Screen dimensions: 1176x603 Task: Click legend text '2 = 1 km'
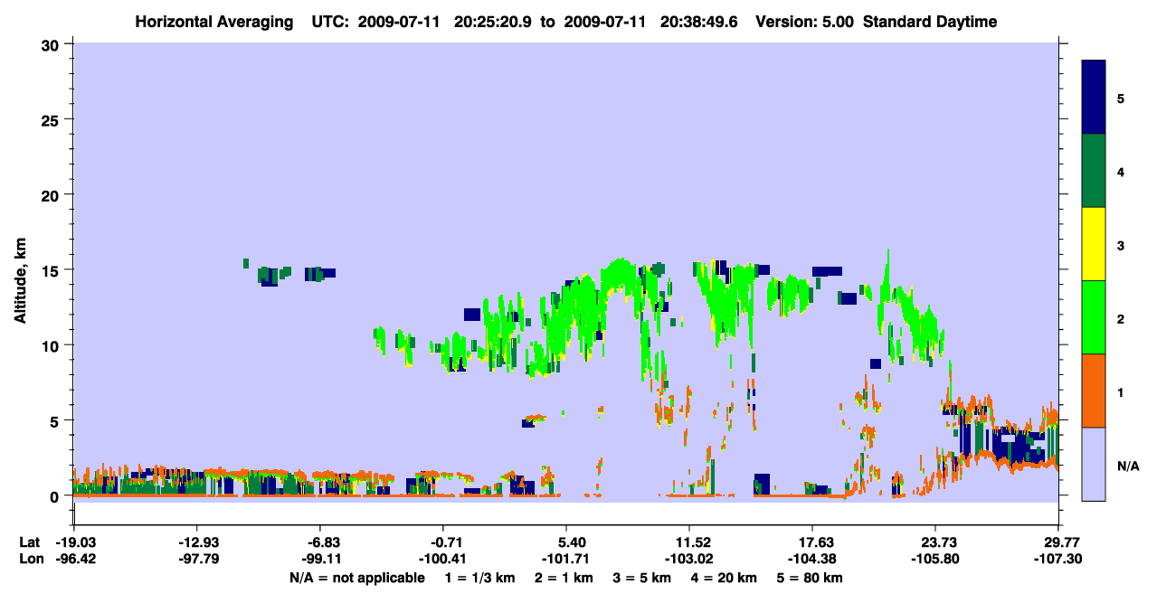(564, 578)
